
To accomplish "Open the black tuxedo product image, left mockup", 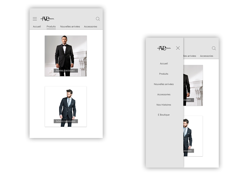I will click(x=66, y=56).
